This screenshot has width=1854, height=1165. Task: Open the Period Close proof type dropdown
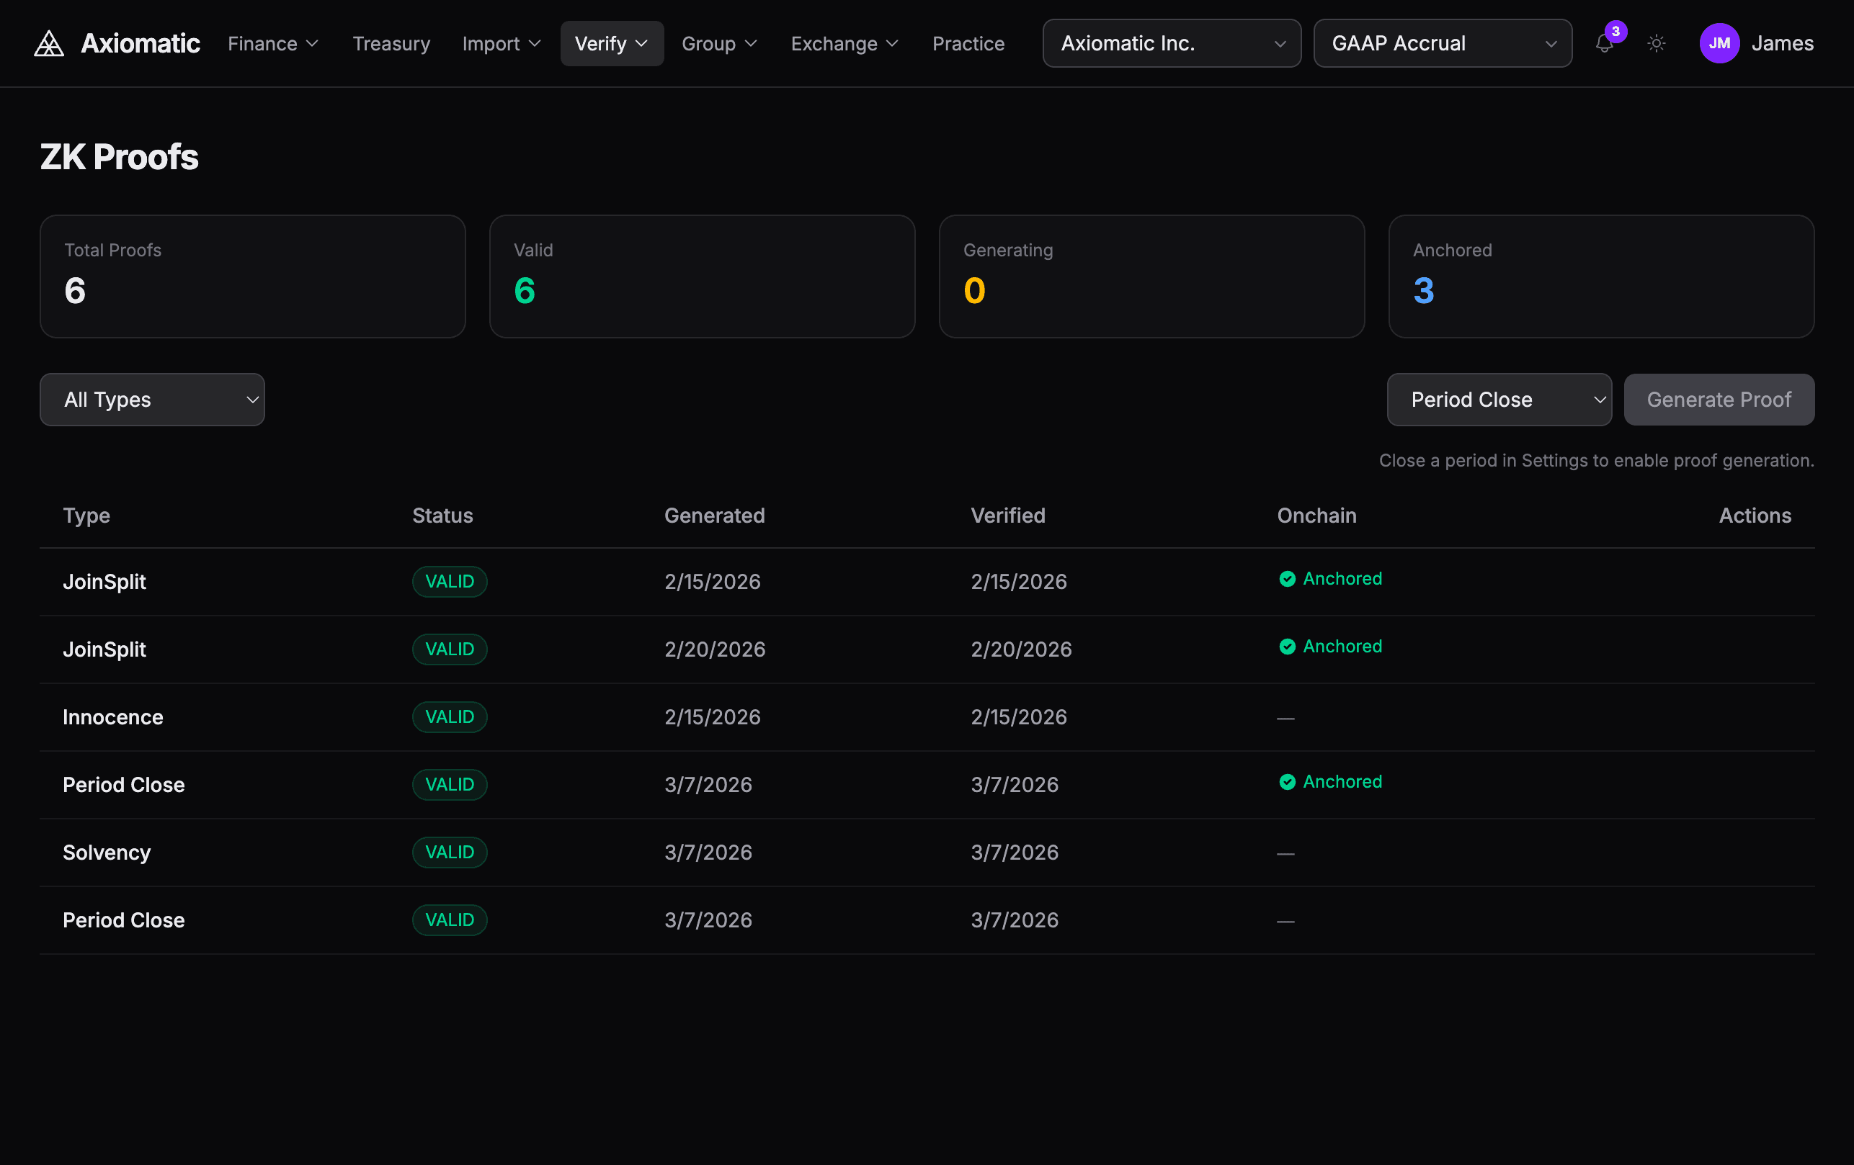tap(1498, 400)
